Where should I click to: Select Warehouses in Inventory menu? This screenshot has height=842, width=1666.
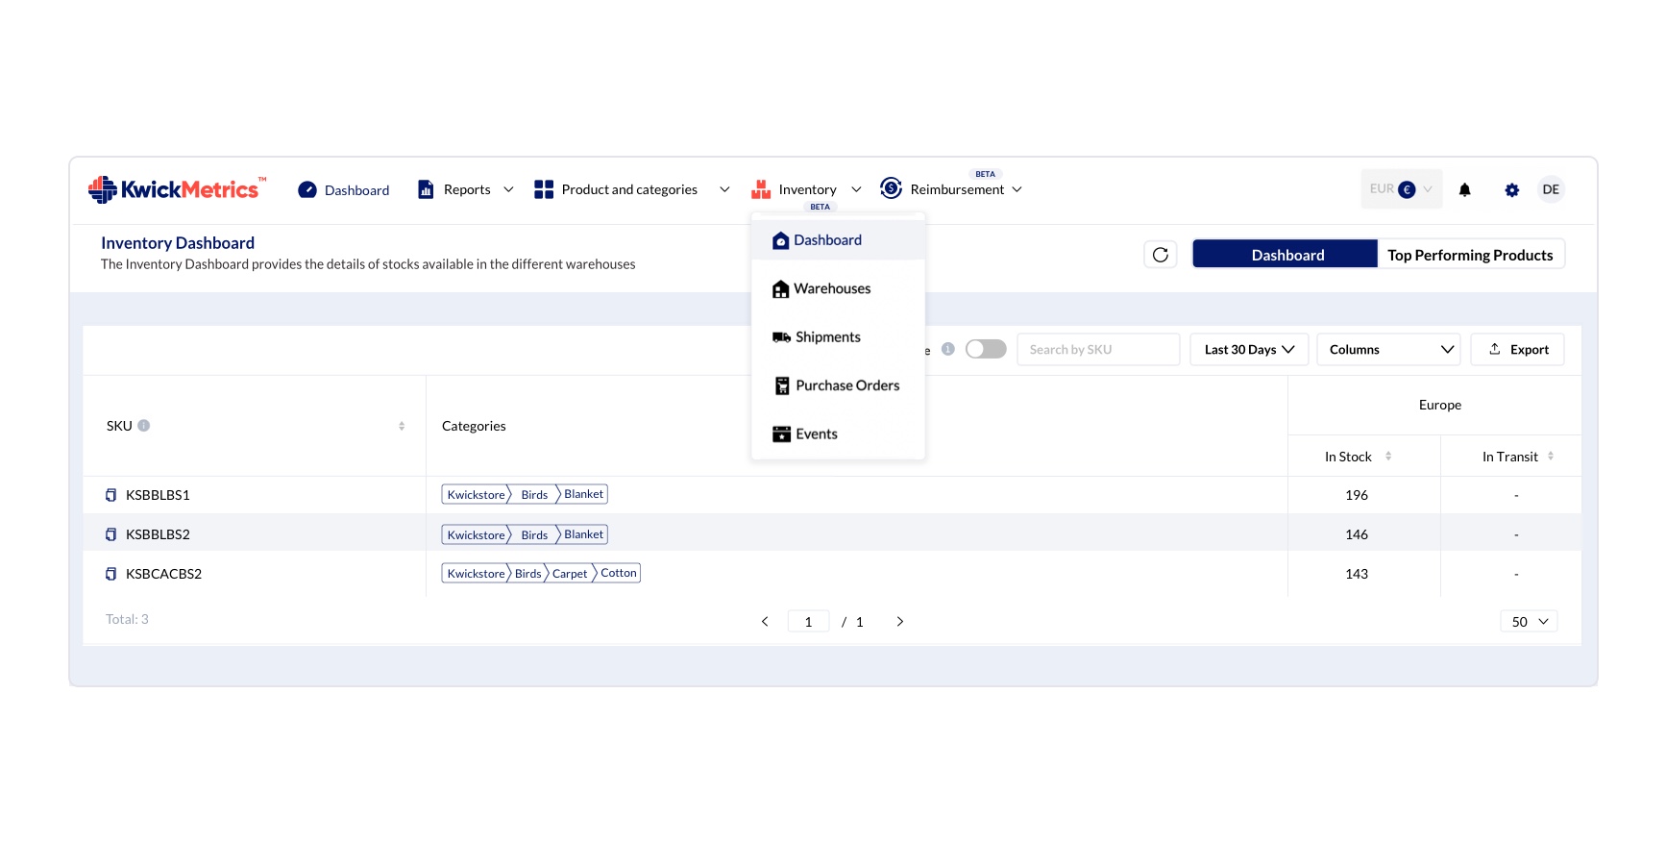click(838, 288)
